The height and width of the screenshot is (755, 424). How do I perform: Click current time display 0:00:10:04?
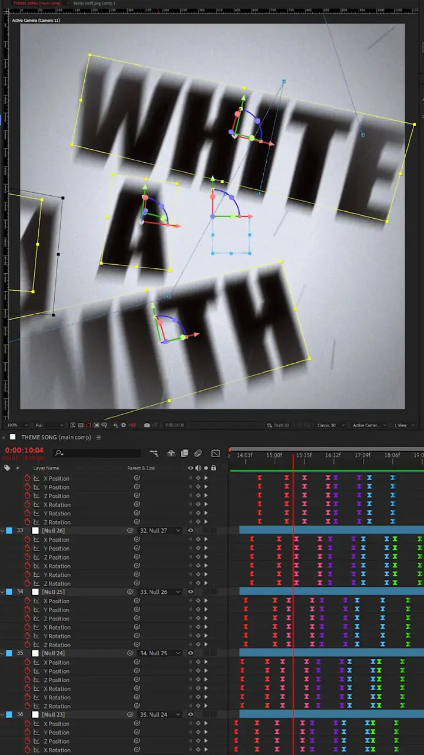pos(24,451)
